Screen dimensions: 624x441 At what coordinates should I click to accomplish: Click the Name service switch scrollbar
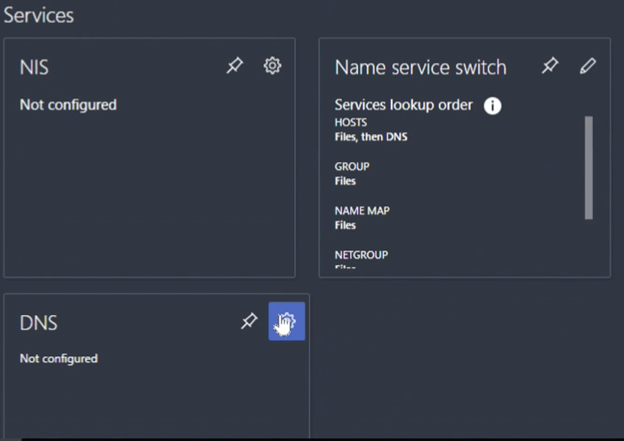pos(589,168)
